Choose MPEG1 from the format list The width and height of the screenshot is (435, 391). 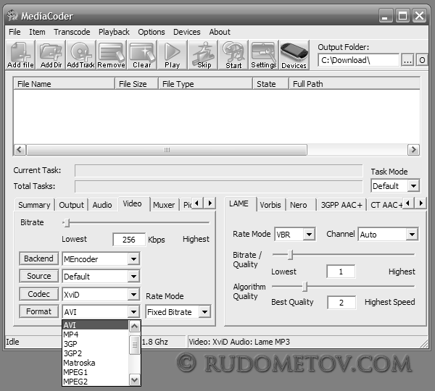[x=96, y=372]
